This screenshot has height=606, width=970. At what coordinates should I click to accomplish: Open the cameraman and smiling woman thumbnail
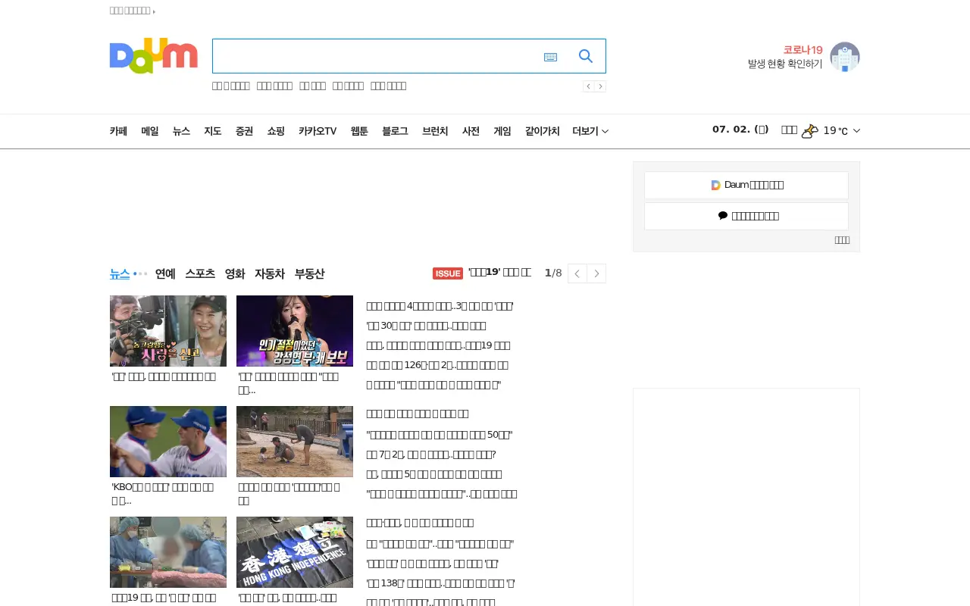click(x=168, y=331)
